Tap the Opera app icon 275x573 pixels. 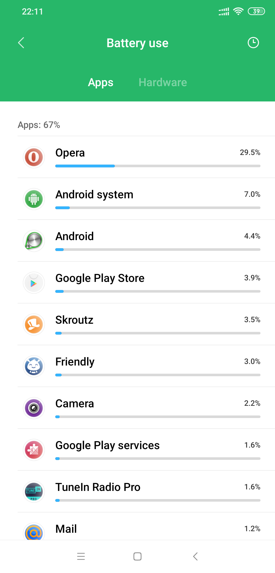pos(34,157)
